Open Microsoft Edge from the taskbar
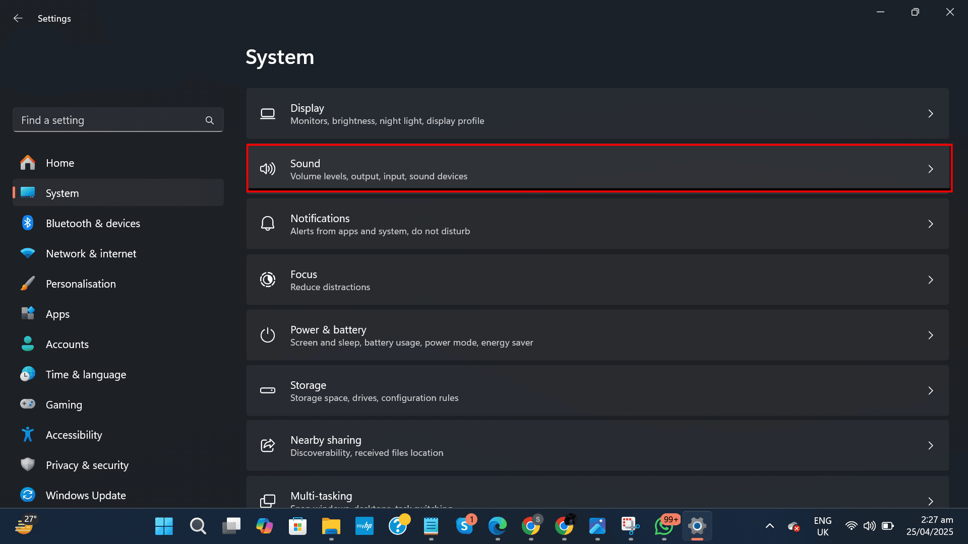Screen dimensions: 968x544 click(x=498, y=526)
